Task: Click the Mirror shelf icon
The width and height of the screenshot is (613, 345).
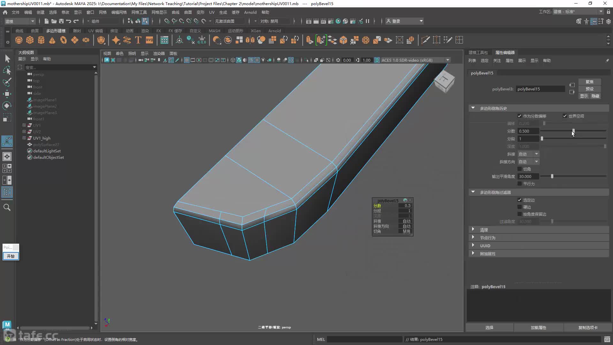Action: (250, 40)
